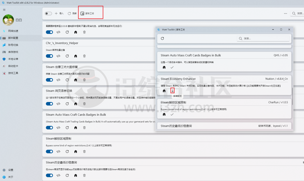Viewport: 304px width, 181px height.
Task: Refresh the Steam 网页语言切换 script
Action: [67, 104]
